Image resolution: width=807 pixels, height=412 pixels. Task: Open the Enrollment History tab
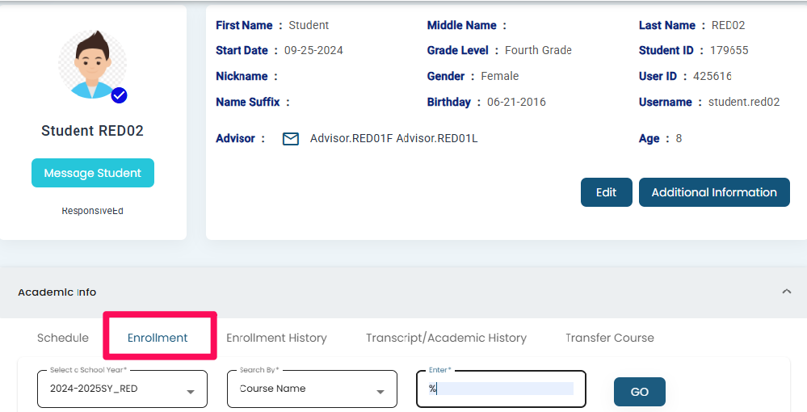[x=276, y=338]
